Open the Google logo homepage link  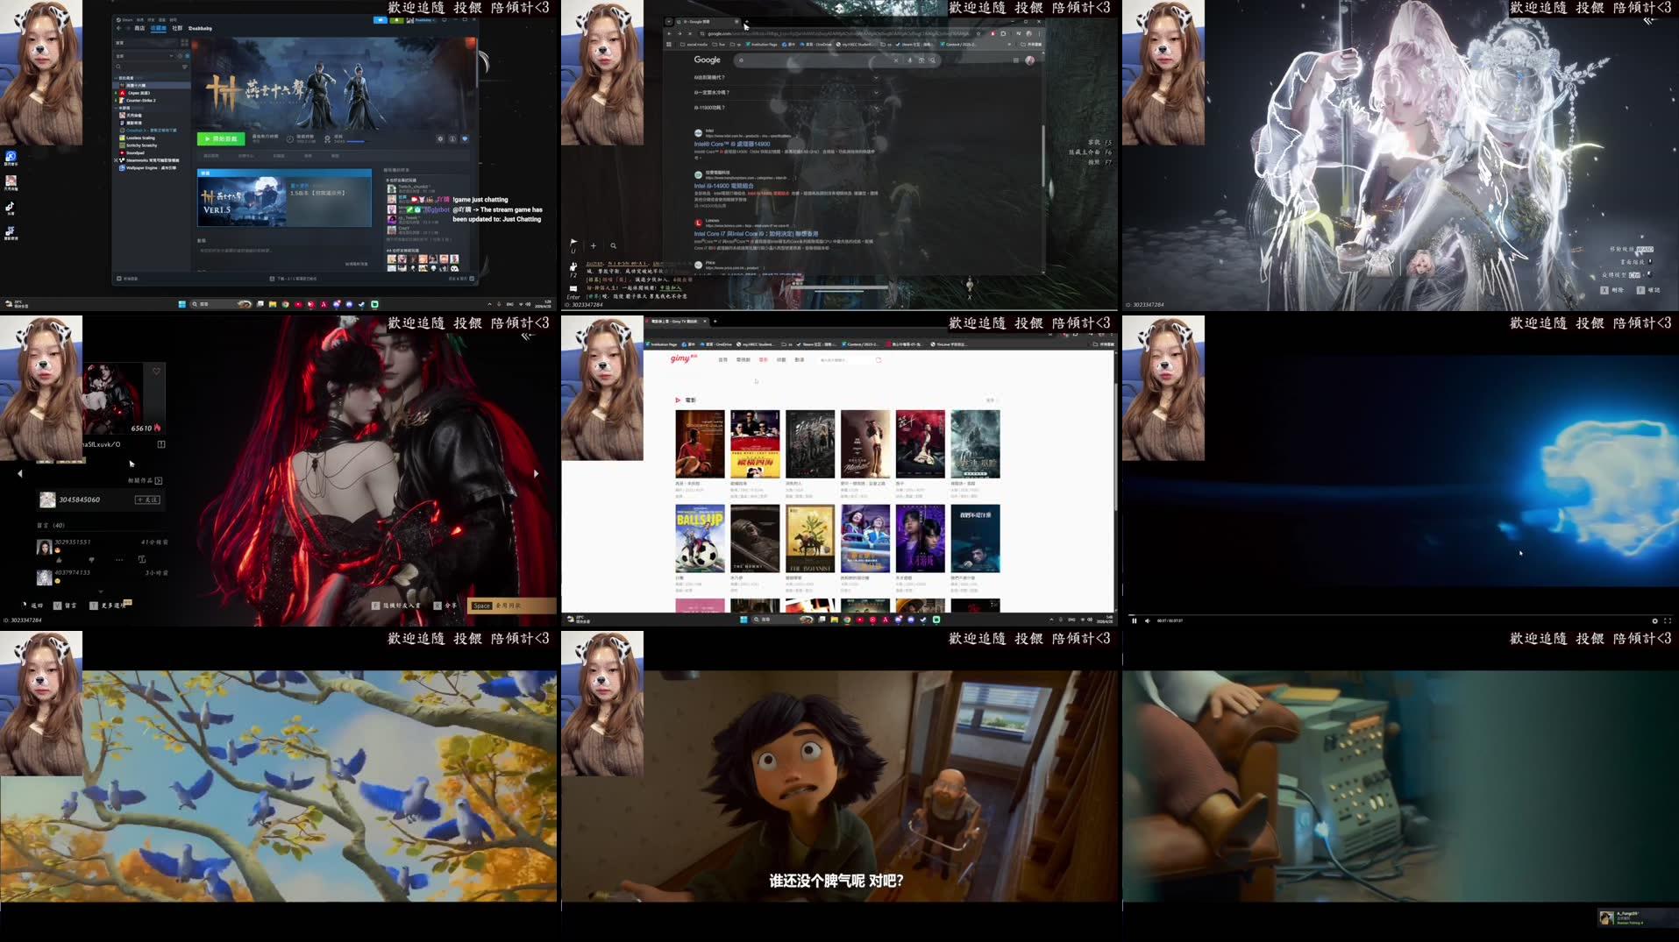tap(707, 60)
